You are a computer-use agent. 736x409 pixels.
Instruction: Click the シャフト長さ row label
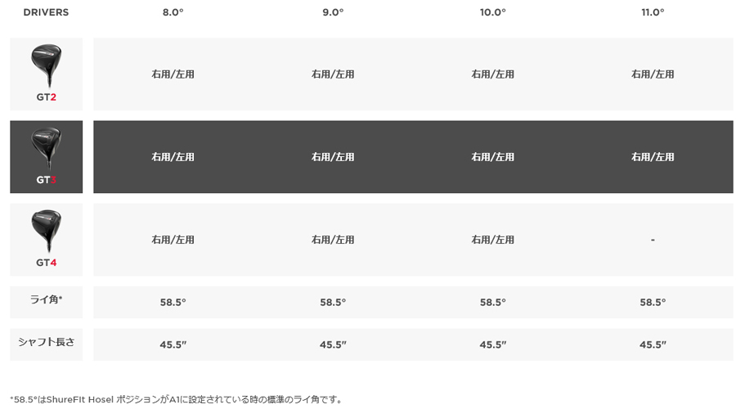tap(46, 342)
